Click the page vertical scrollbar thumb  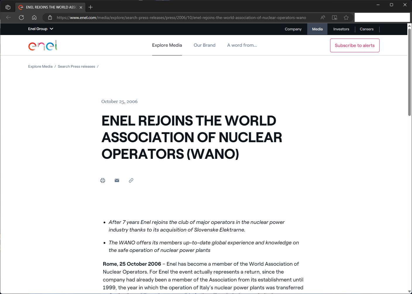coord(409,72)
